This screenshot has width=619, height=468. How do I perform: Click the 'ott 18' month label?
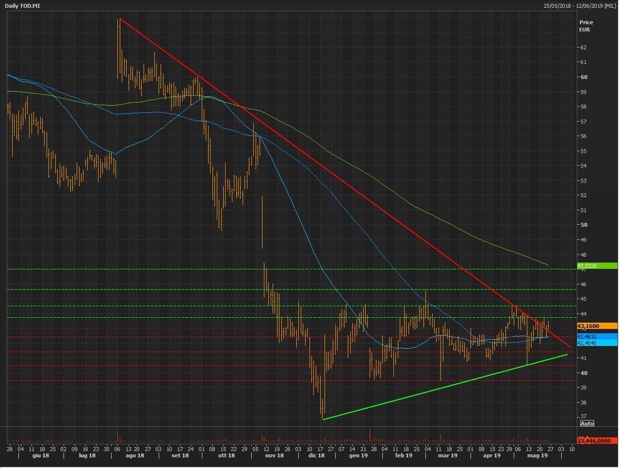click(227, 455)
